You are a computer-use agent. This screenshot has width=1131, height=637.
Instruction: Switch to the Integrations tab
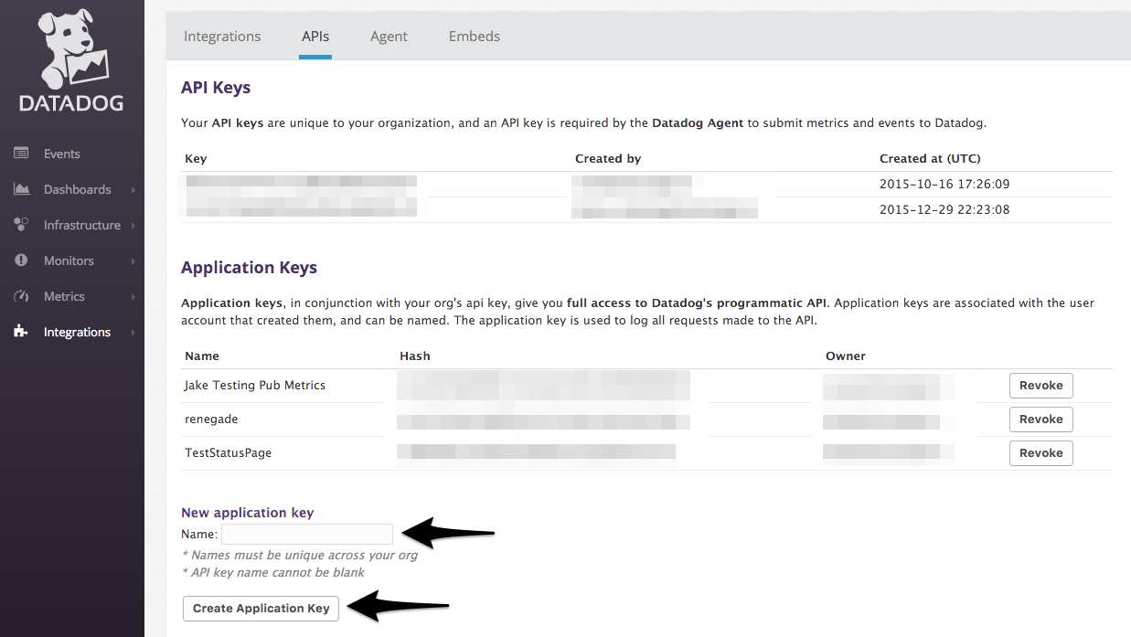(x=222, y=37)
